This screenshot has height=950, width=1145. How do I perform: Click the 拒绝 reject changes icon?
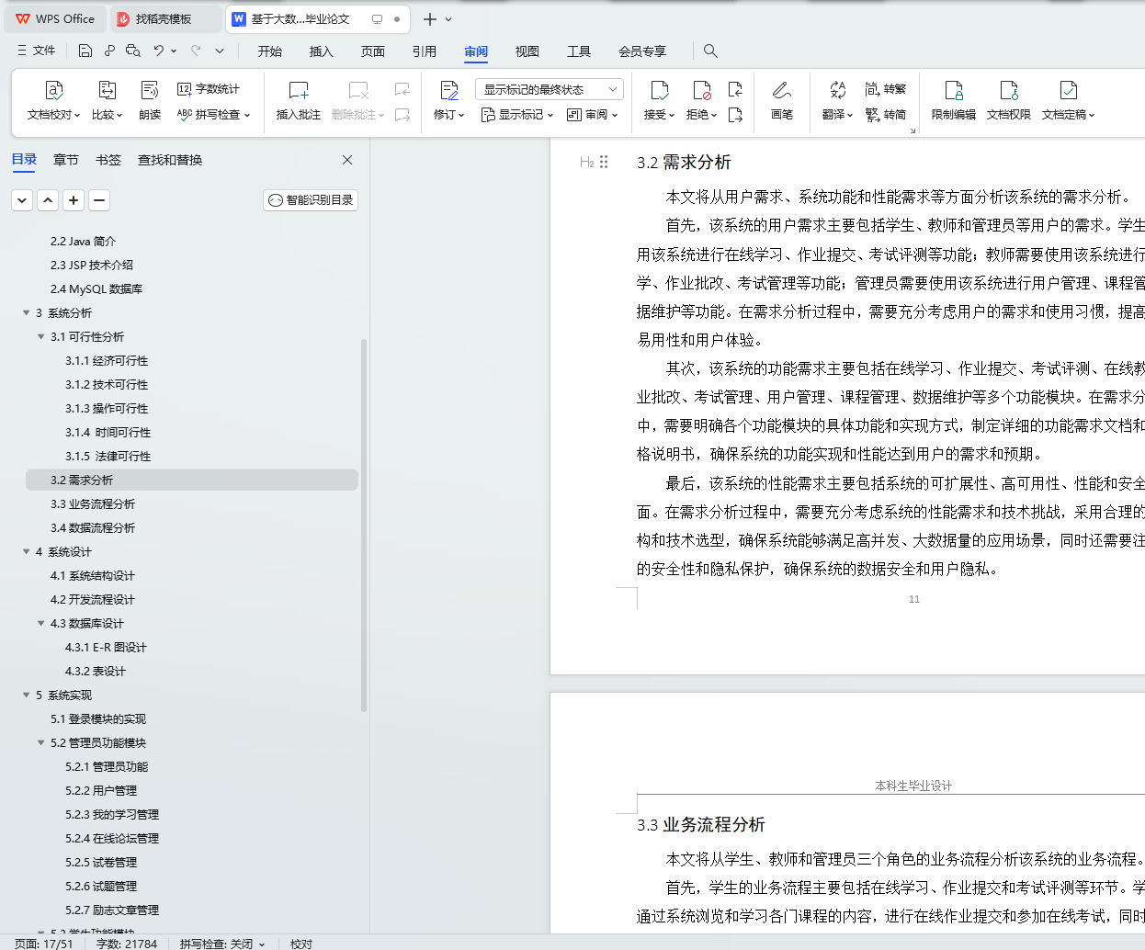click(x=702, y=90)
